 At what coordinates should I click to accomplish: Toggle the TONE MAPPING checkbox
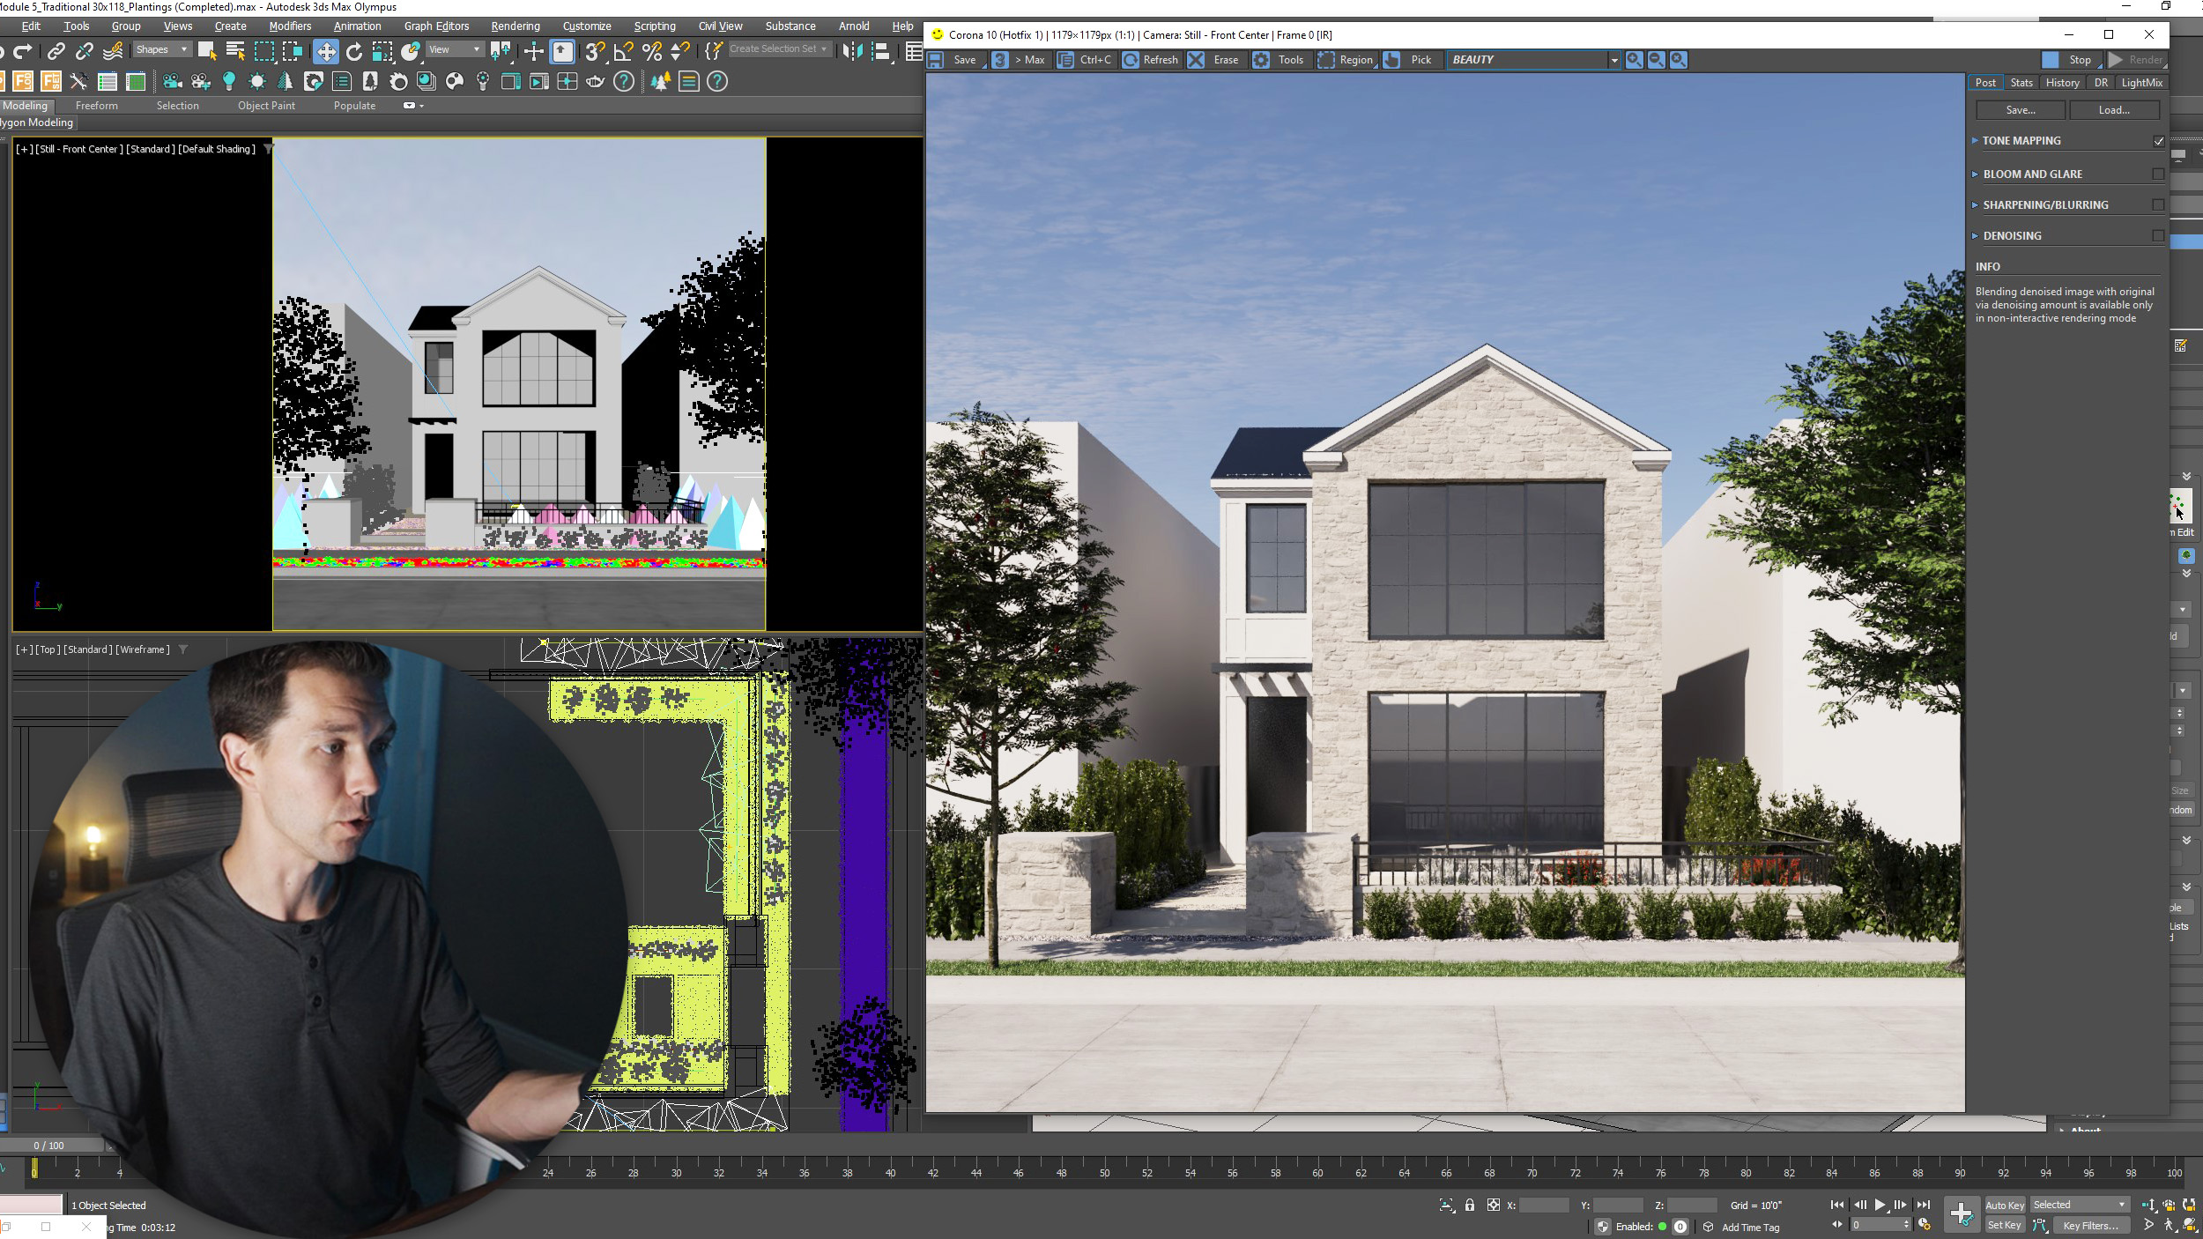pyautogui.click(x=2157, y=140)
